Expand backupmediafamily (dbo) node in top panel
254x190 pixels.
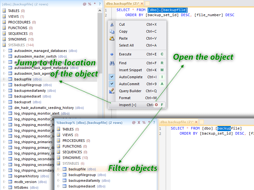click(4, 91)
